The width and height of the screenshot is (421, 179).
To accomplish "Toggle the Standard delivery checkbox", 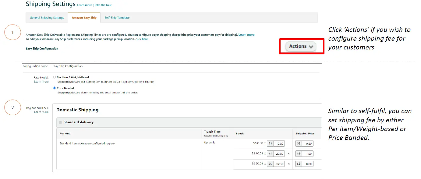I will [60, 122].
